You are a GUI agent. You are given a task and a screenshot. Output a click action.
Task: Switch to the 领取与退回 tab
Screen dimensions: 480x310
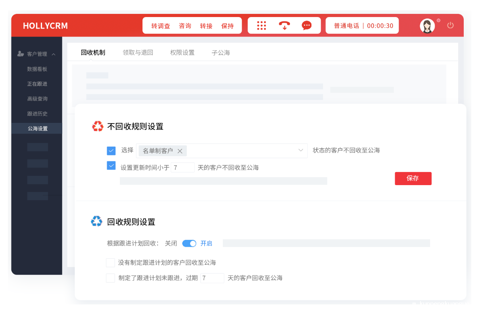point(138,52)
